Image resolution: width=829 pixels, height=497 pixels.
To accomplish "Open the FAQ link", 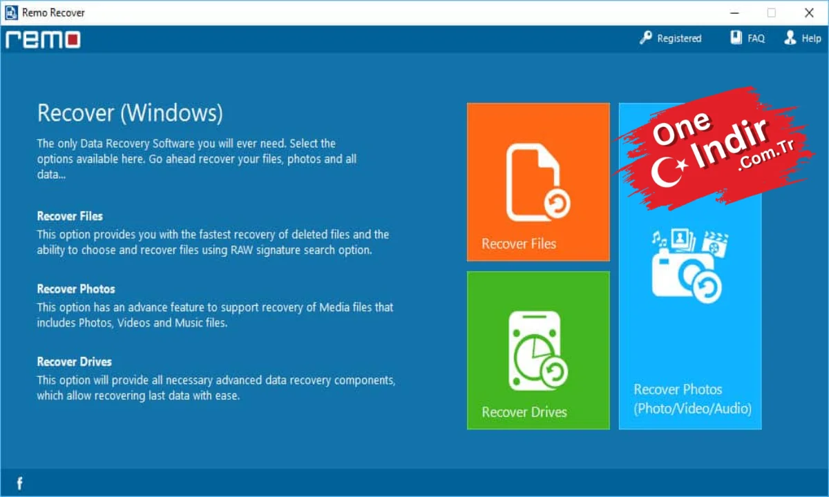I will (756, 39).
